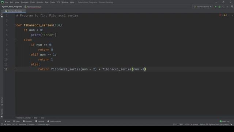Click the fold end marker on line 12

[x=15, y=69]
